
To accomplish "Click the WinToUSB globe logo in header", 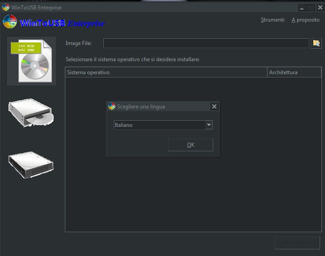I will tap(10, 22).
